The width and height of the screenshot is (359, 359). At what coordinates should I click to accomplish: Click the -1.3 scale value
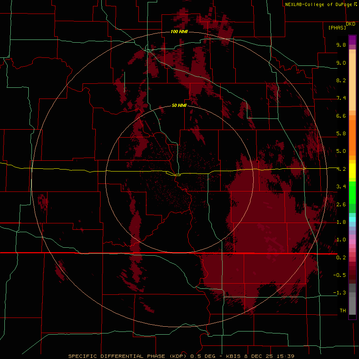339,293
